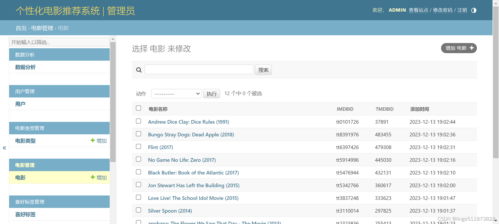Check the box for Love Live! The School Idol Movie
This screenshot has height=224, width=499.
[139, 197]
